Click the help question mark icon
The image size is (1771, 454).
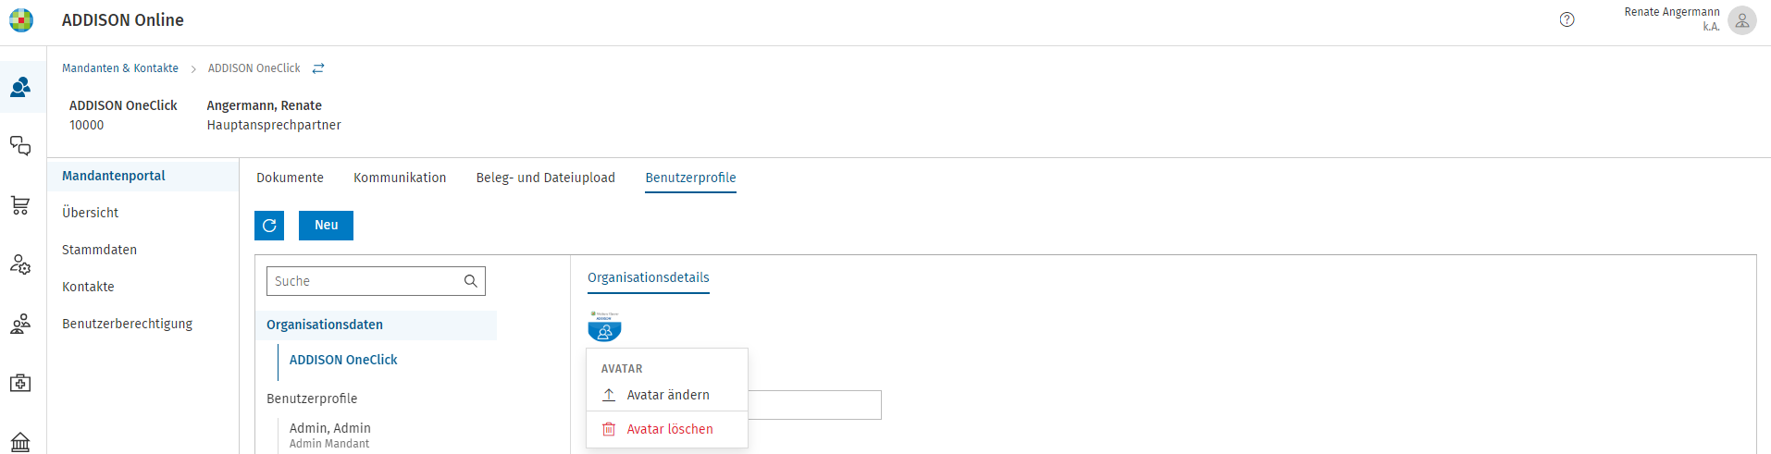[x=1567, y=19]
